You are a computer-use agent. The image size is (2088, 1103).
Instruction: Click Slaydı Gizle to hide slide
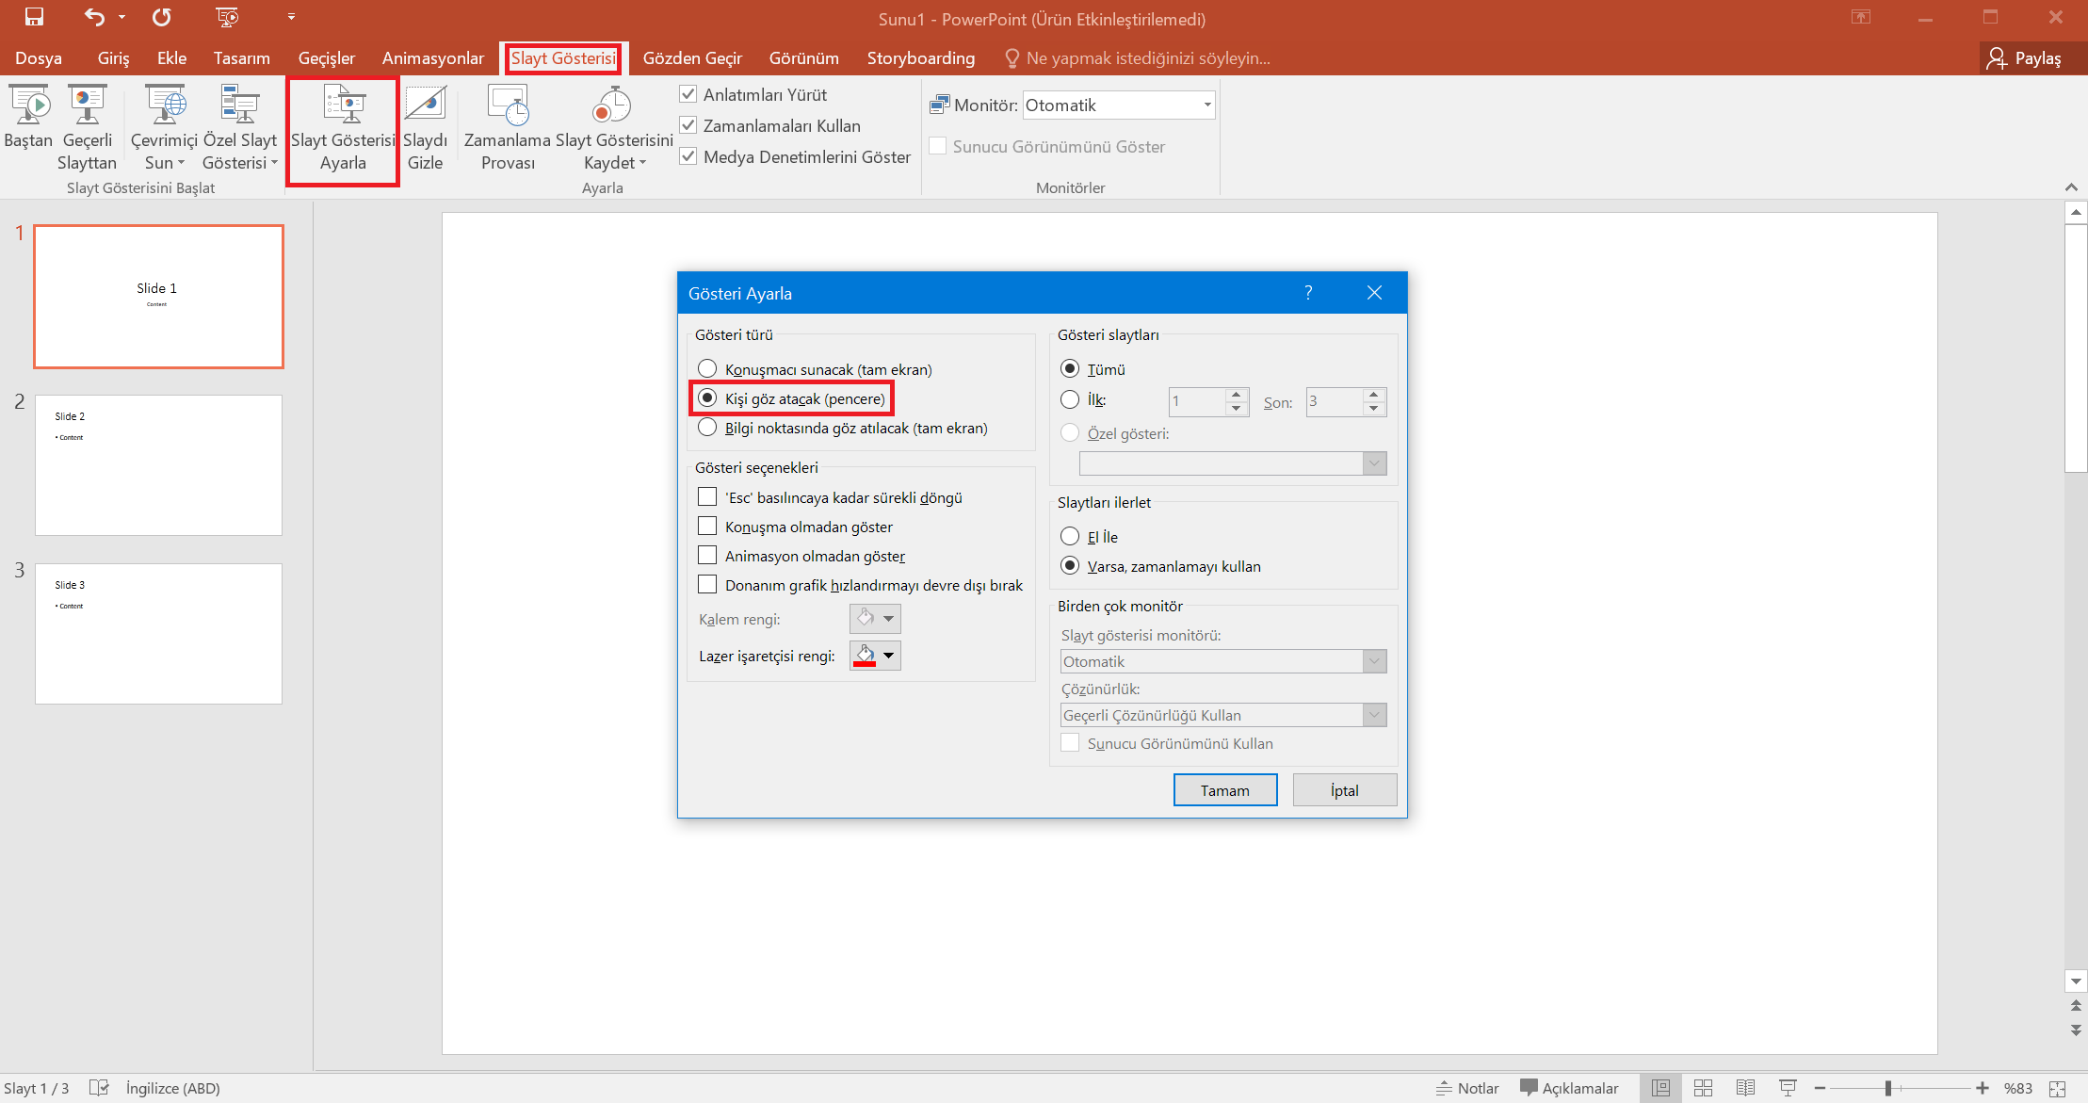(x=425, y=128)
